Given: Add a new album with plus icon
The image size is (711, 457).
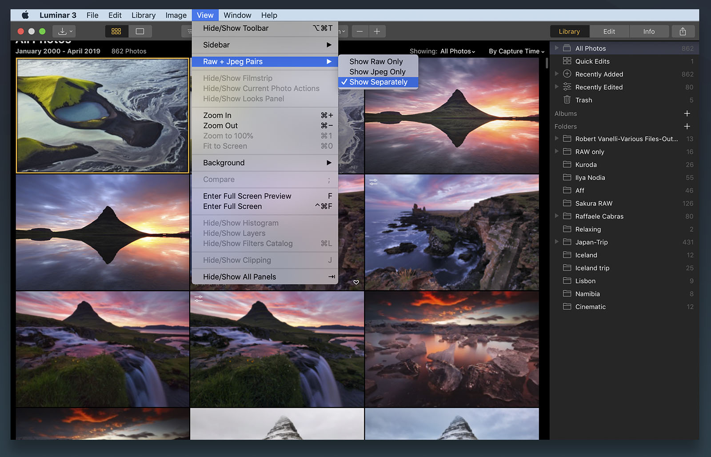Looking at the screenshot, I should click(687, 113).
